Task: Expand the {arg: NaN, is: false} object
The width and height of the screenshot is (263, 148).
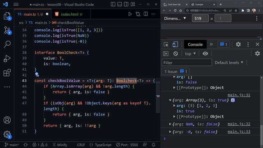Action: click(x=170, y=124)
